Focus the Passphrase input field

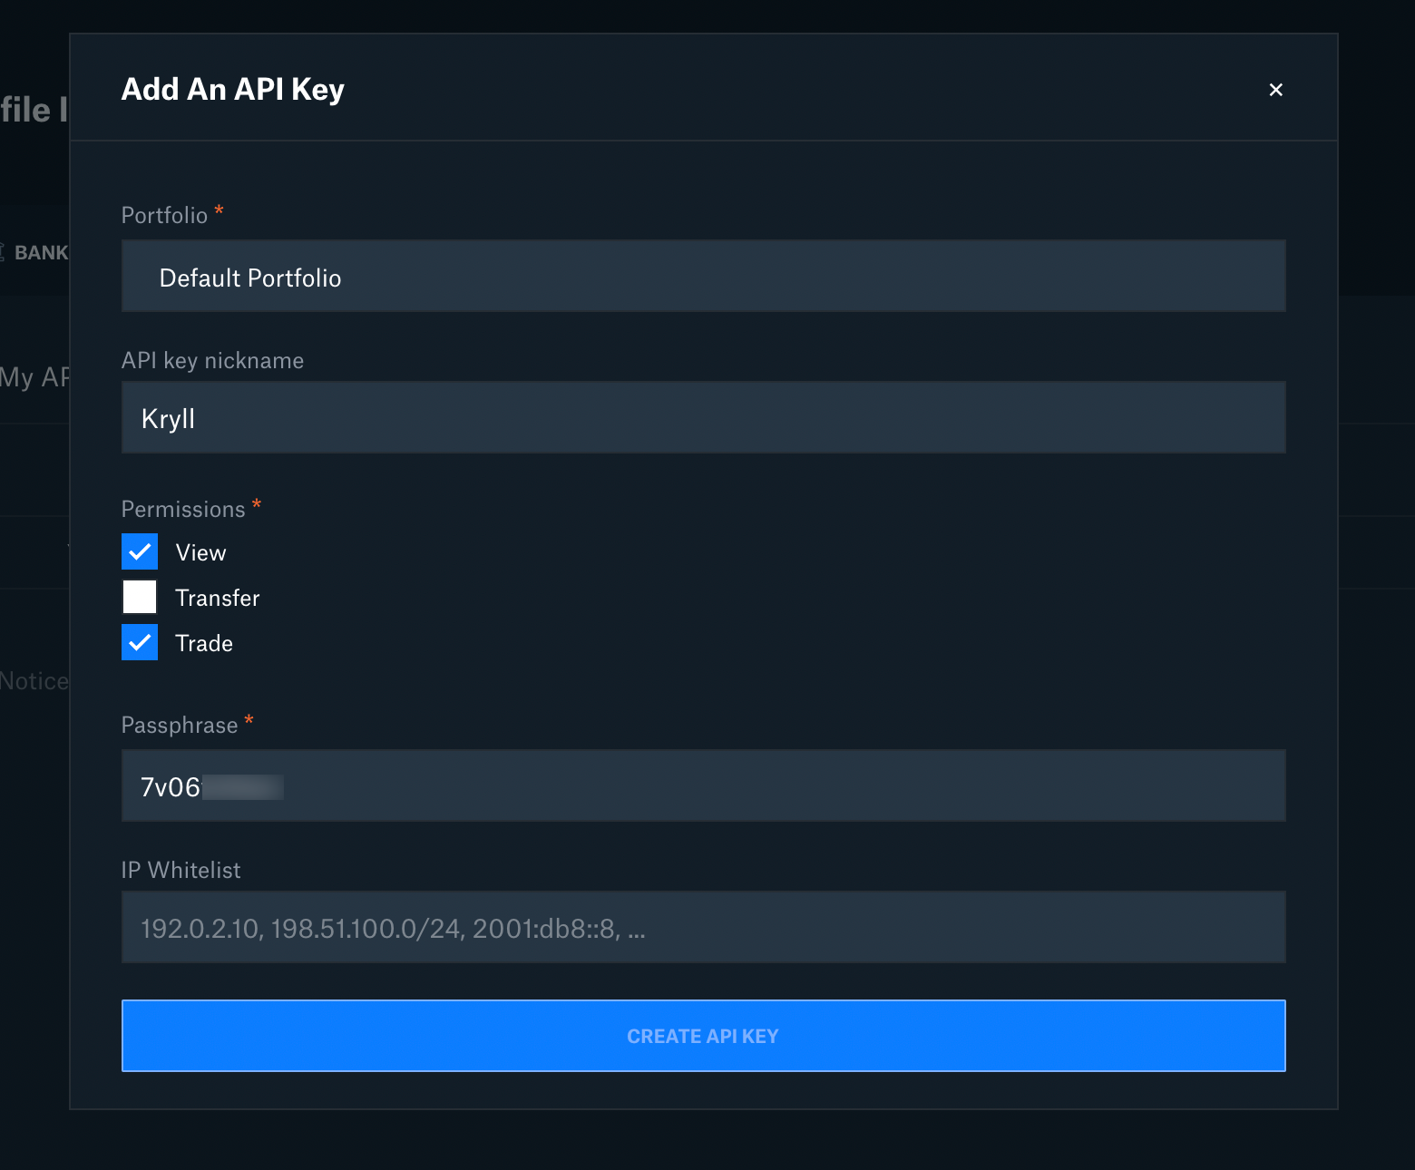[x=703, y=785]
